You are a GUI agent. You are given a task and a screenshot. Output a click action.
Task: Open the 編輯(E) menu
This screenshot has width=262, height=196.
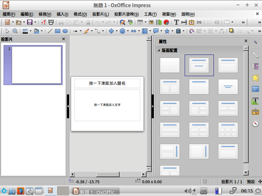click(x=27, y=14)
